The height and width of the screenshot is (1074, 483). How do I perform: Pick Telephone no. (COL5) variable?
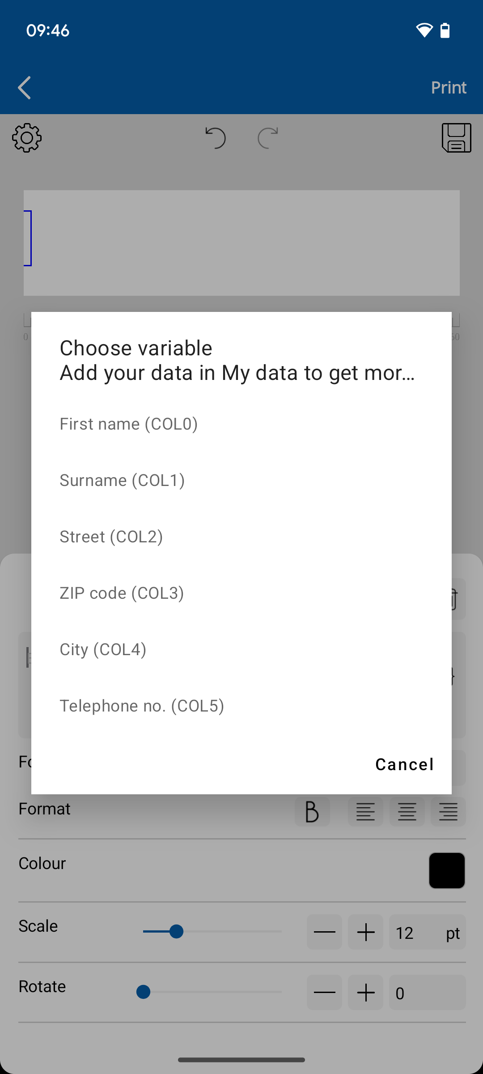(142, 706)
